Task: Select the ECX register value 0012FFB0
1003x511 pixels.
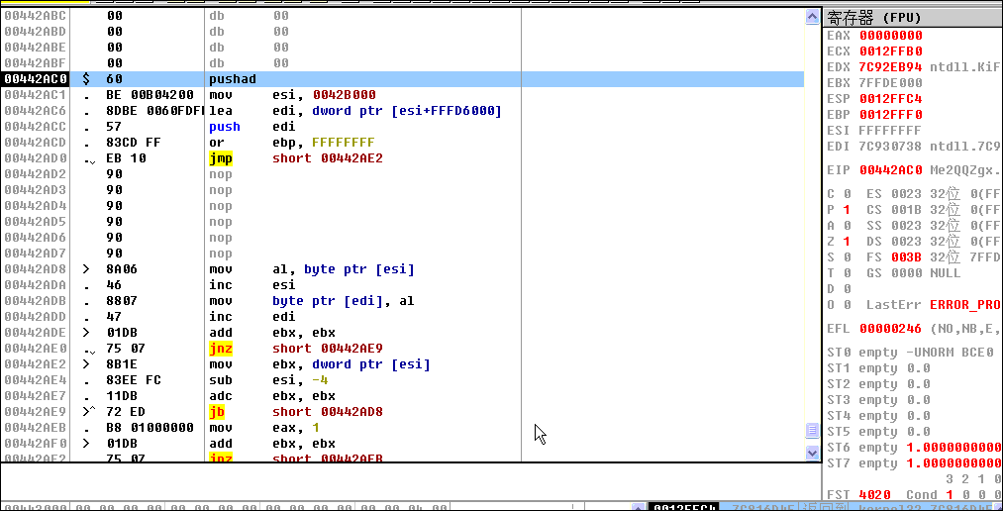Action: tap(890, 51)
